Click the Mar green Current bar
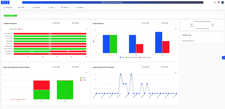Screen dimensions: 225x109 (x=65, y=90)
